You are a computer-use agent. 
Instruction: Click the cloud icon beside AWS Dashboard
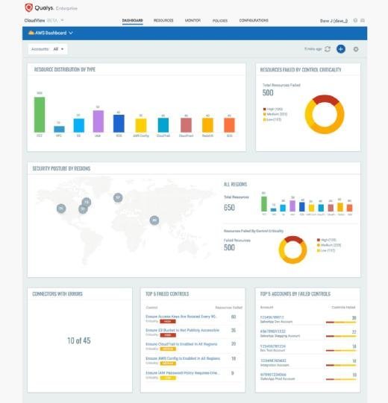(31, 33)
